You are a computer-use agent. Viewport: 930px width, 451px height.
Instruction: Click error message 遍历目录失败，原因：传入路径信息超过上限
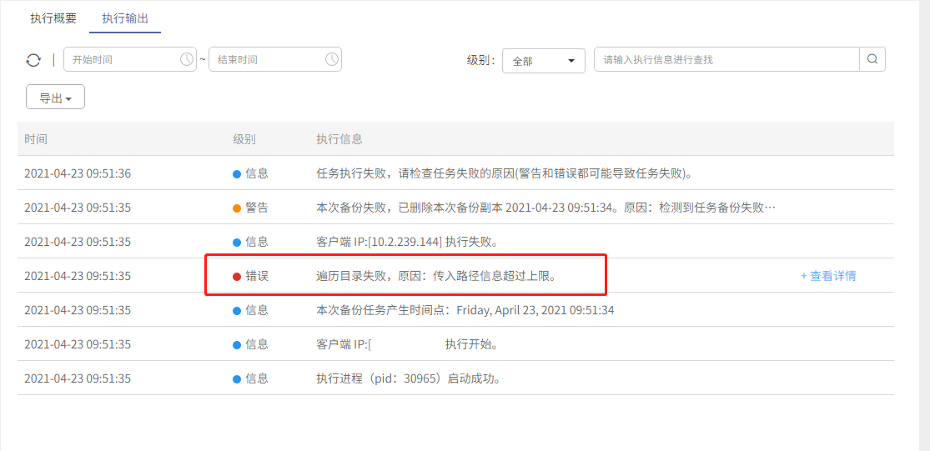[x=439, y=276]
